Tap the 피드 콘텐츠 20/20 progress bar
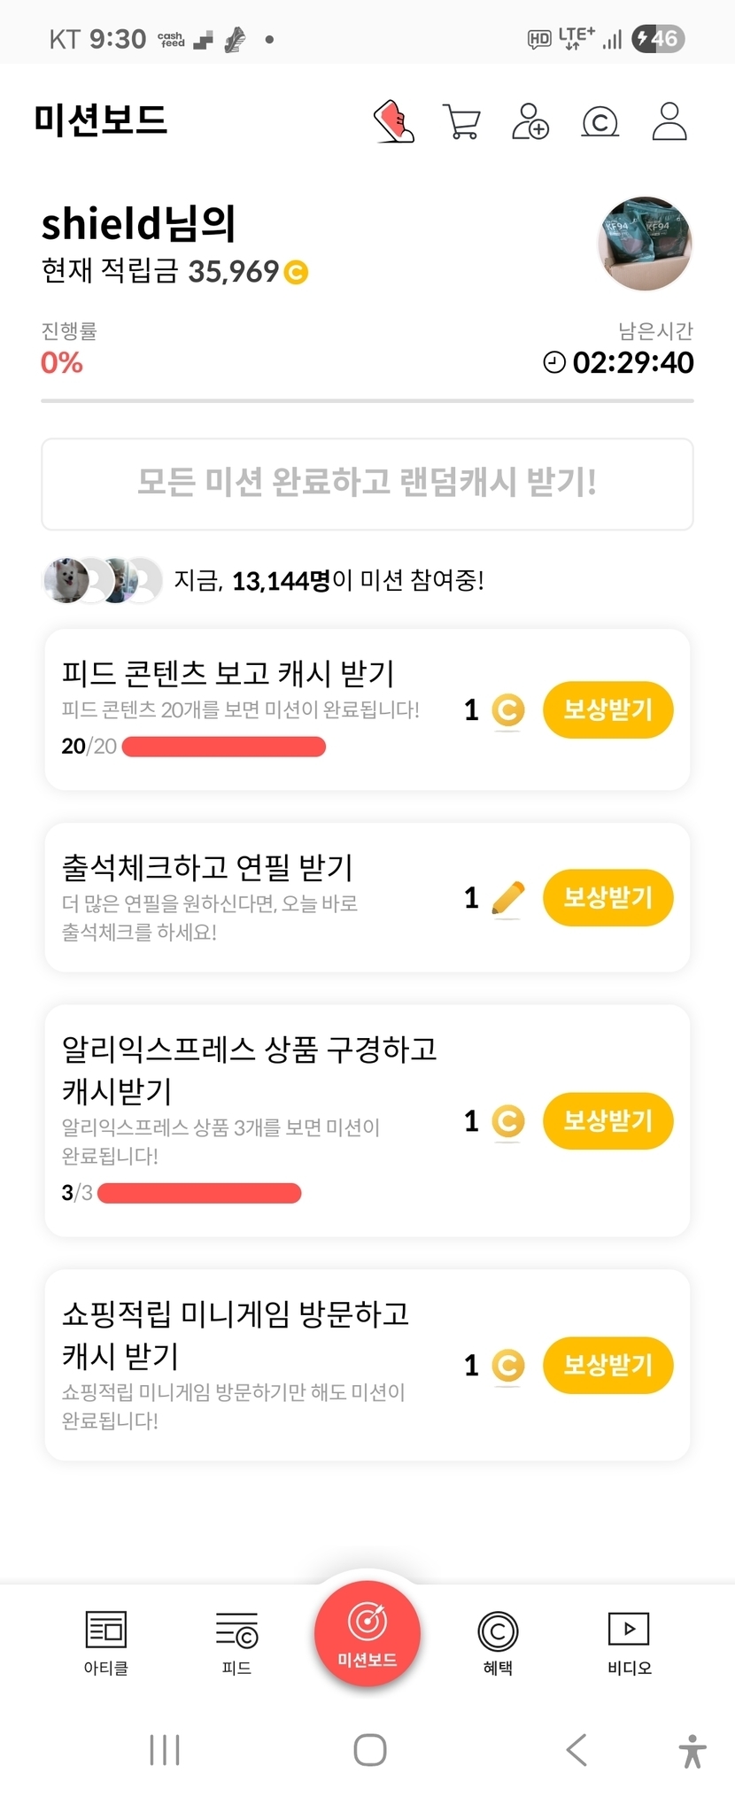Image resolution: width=735 pixels, height=1797 pixels. (223, 747)
